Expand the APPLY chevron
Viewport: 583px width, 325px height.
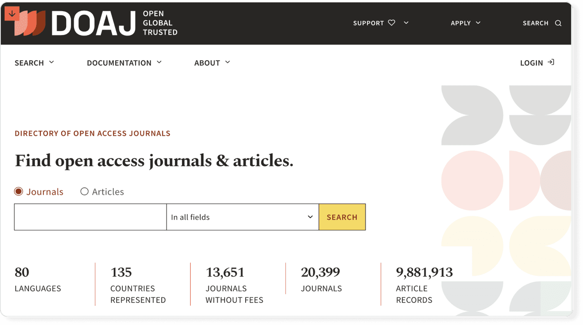(x=478, y=23)
